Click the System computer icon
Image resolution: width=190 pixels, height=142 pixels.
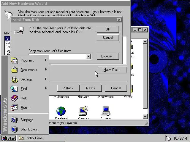coord(106,111)
